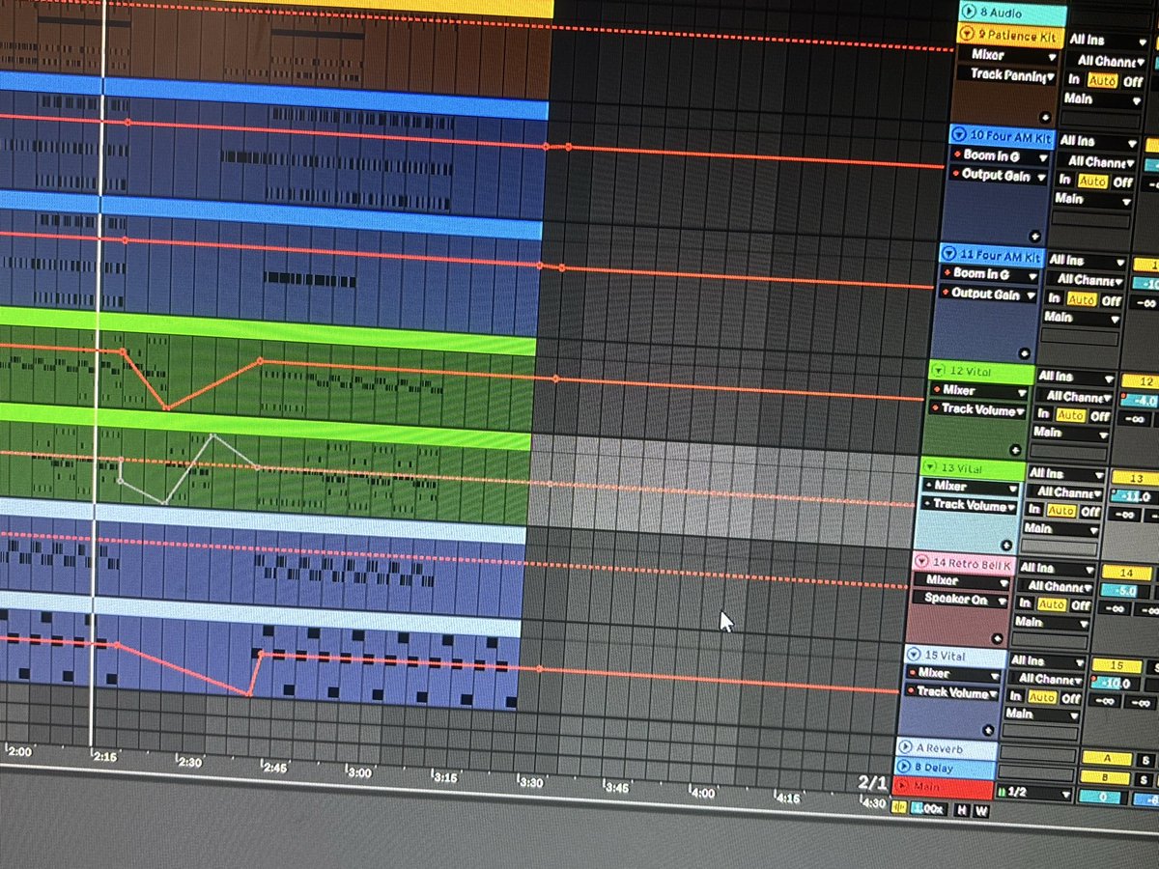The height and width of the screenshot is (869, 1159).
Task: Fold the 14 Retro Bell track
Action: pos(922,561)
